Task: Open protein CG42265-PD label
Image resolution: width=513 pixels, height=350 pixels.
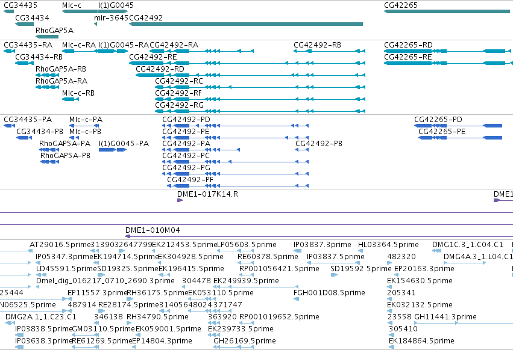Action: point(438,120)
